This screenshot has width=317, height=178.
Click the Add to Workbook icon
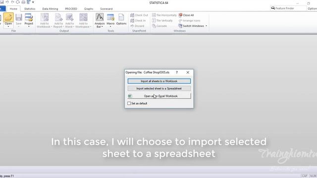44,18
